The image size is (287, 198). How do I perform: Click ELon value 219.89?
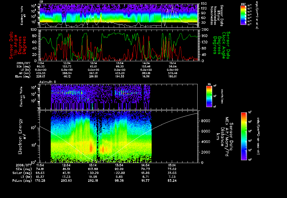pos(93,76)
